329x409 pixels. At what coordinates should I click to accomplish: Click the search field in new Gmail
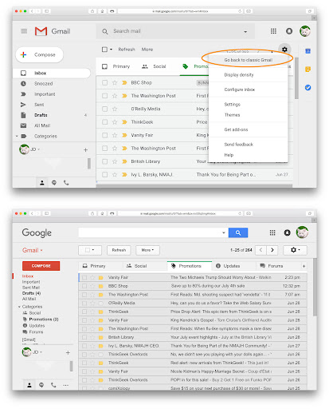(175, 31)
